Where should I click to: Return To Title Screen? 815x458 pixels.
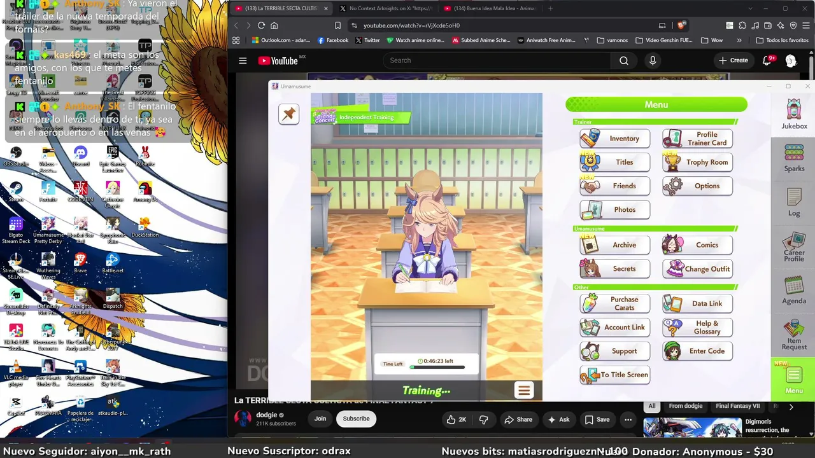point(615,375)
